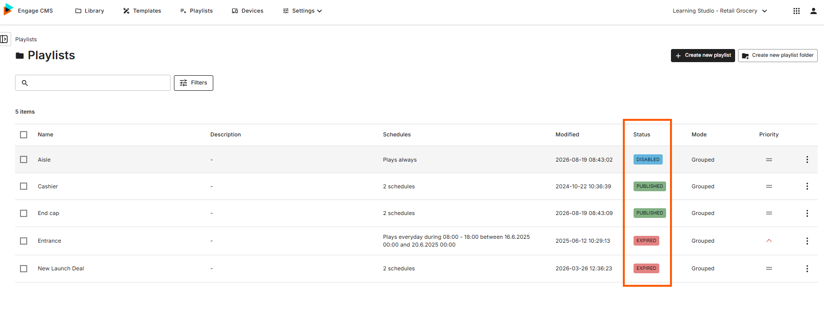Click the Engage CMS logo
Viewport: 824px width, 331px height.
[x=8, y=10]
